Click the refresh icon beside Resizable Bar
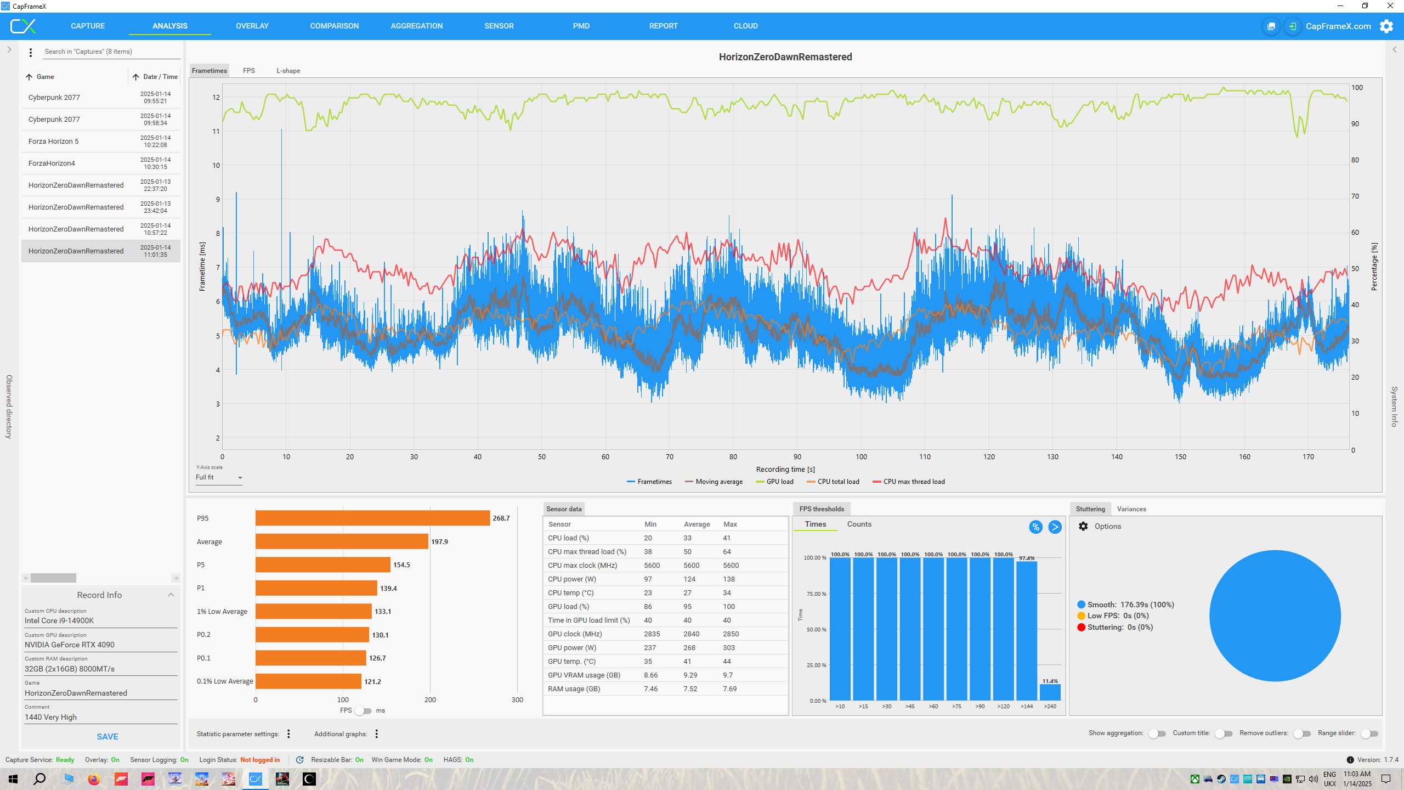The width and height of the screenshot is (1404, 790). (x=299, y=760)
